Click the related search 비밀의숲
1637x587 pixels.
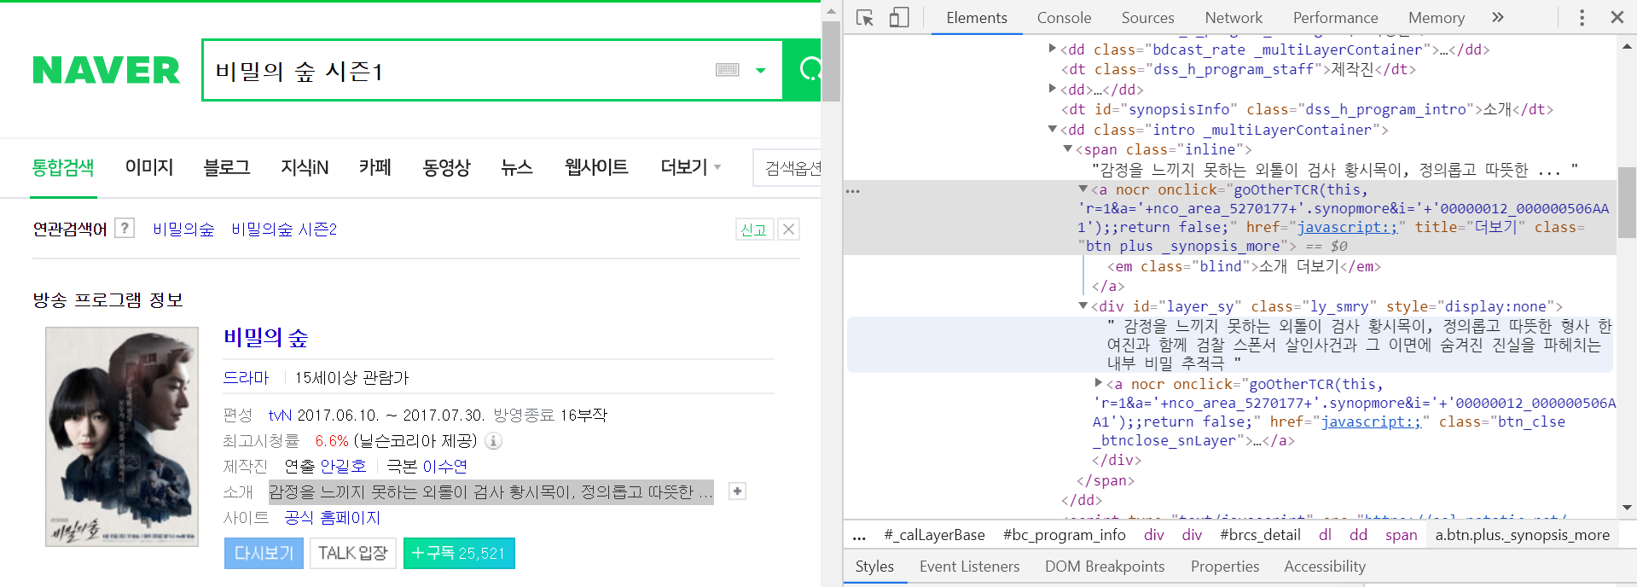(x=183, y=230)
